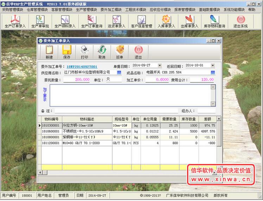
Task: Click the 需要数量 column header
Action: pyautogui.click(x=169, y=119)
